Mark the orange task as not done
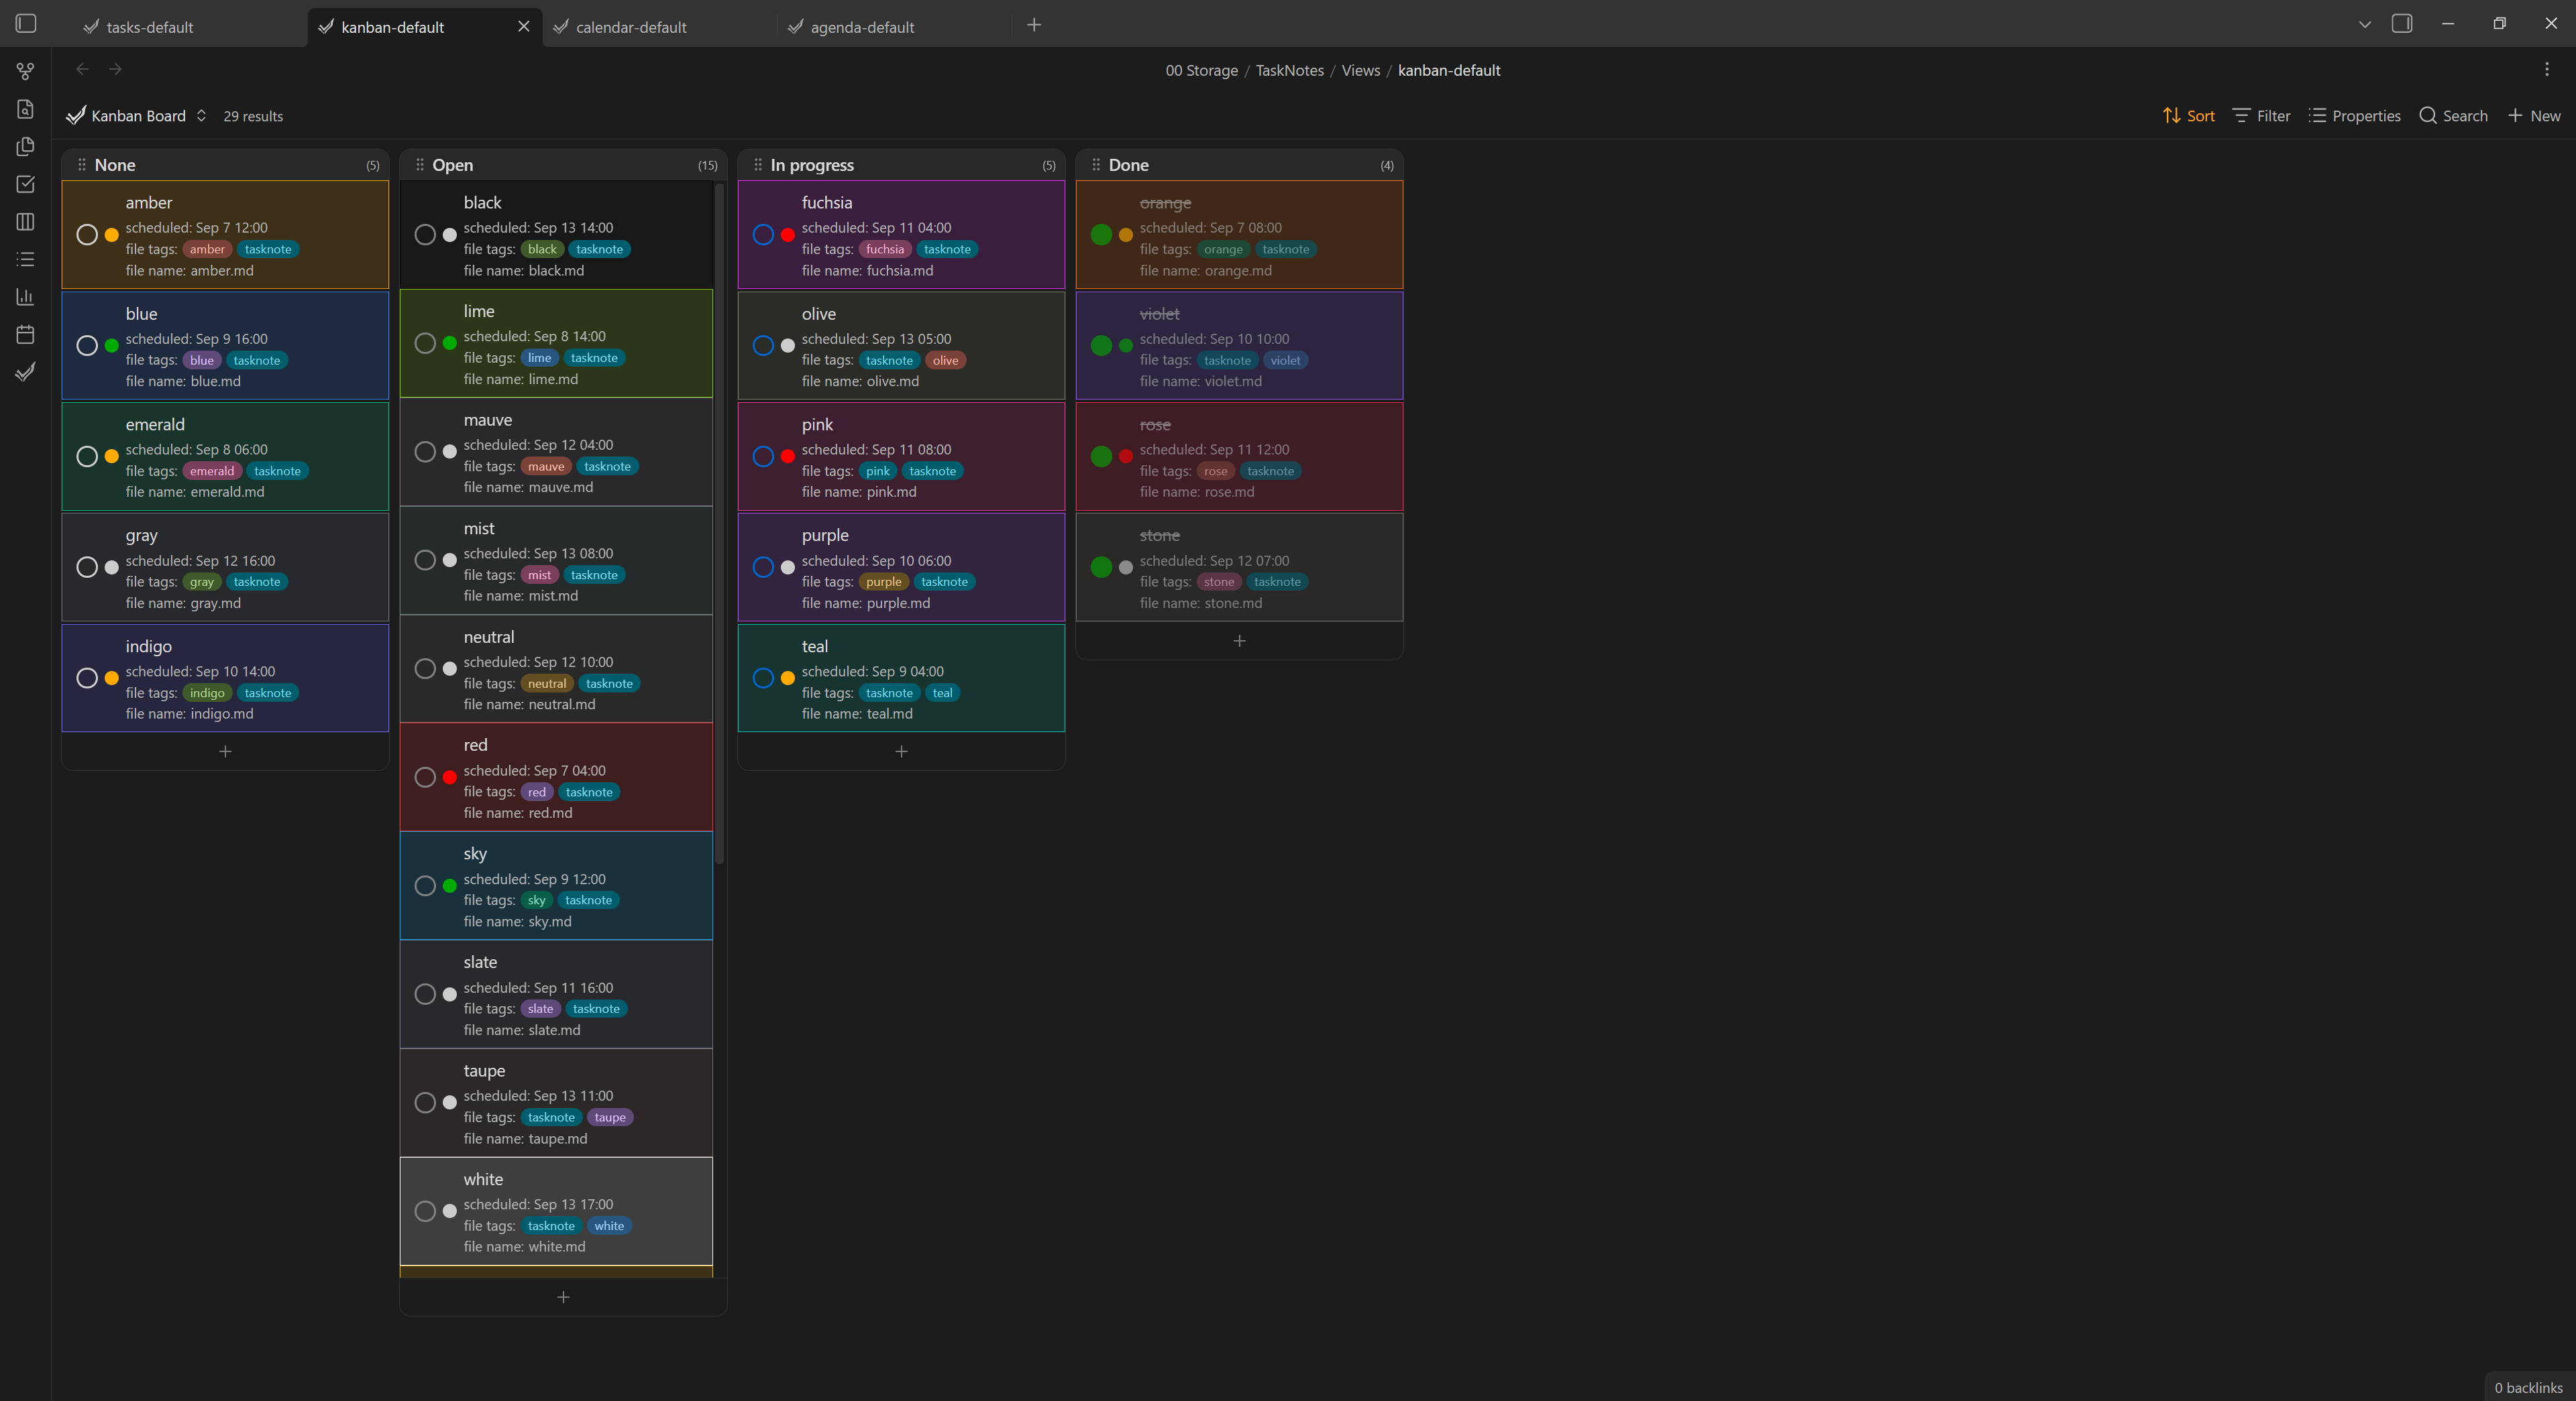The height and width of the screenshot is (1401, 2576). click(x=1101, y=235)
